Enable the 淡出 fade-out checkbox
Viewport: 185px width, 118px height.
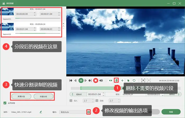pos(97,101)
